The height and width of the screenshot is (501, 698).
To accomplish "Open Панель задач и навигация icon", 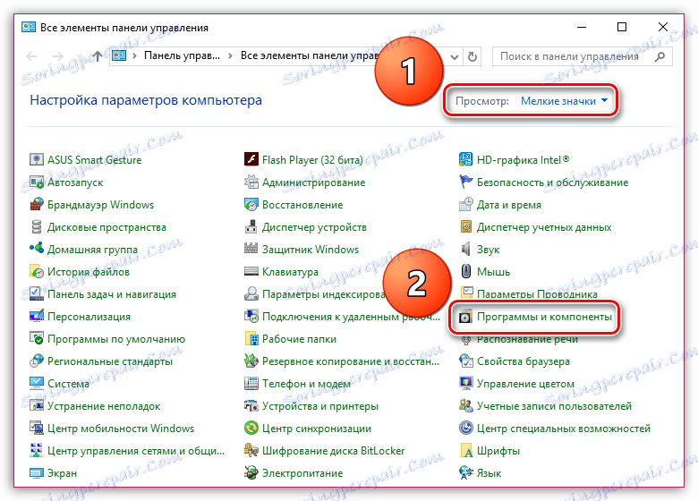I will point(37,294).
